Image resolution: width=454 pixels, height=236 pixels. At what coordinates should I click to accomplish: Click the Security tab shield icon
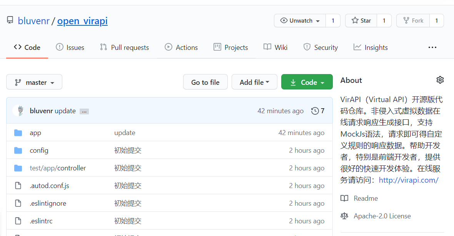(x=307, y=47)
